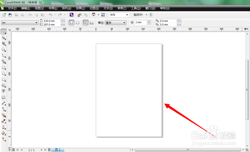This screenshot has height=152, width=250.
Task: Undo the last action
Action: [x=50, y=15]
